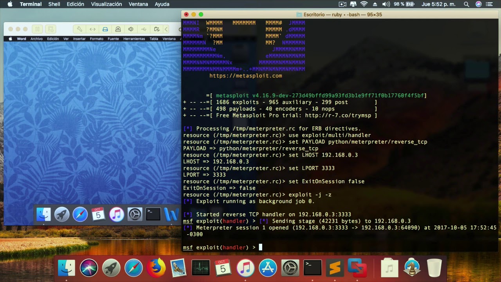Click Finder in the guest VM dock
This screenshot has height=282, width=501.
(x=43, y=214)
